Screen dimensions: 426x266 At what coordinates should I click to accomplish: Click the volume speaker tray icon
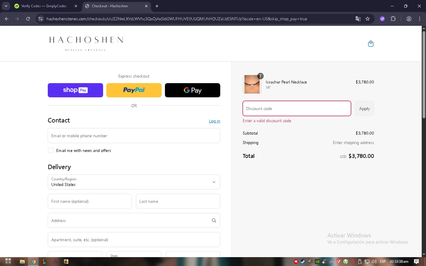click(374, 261)
